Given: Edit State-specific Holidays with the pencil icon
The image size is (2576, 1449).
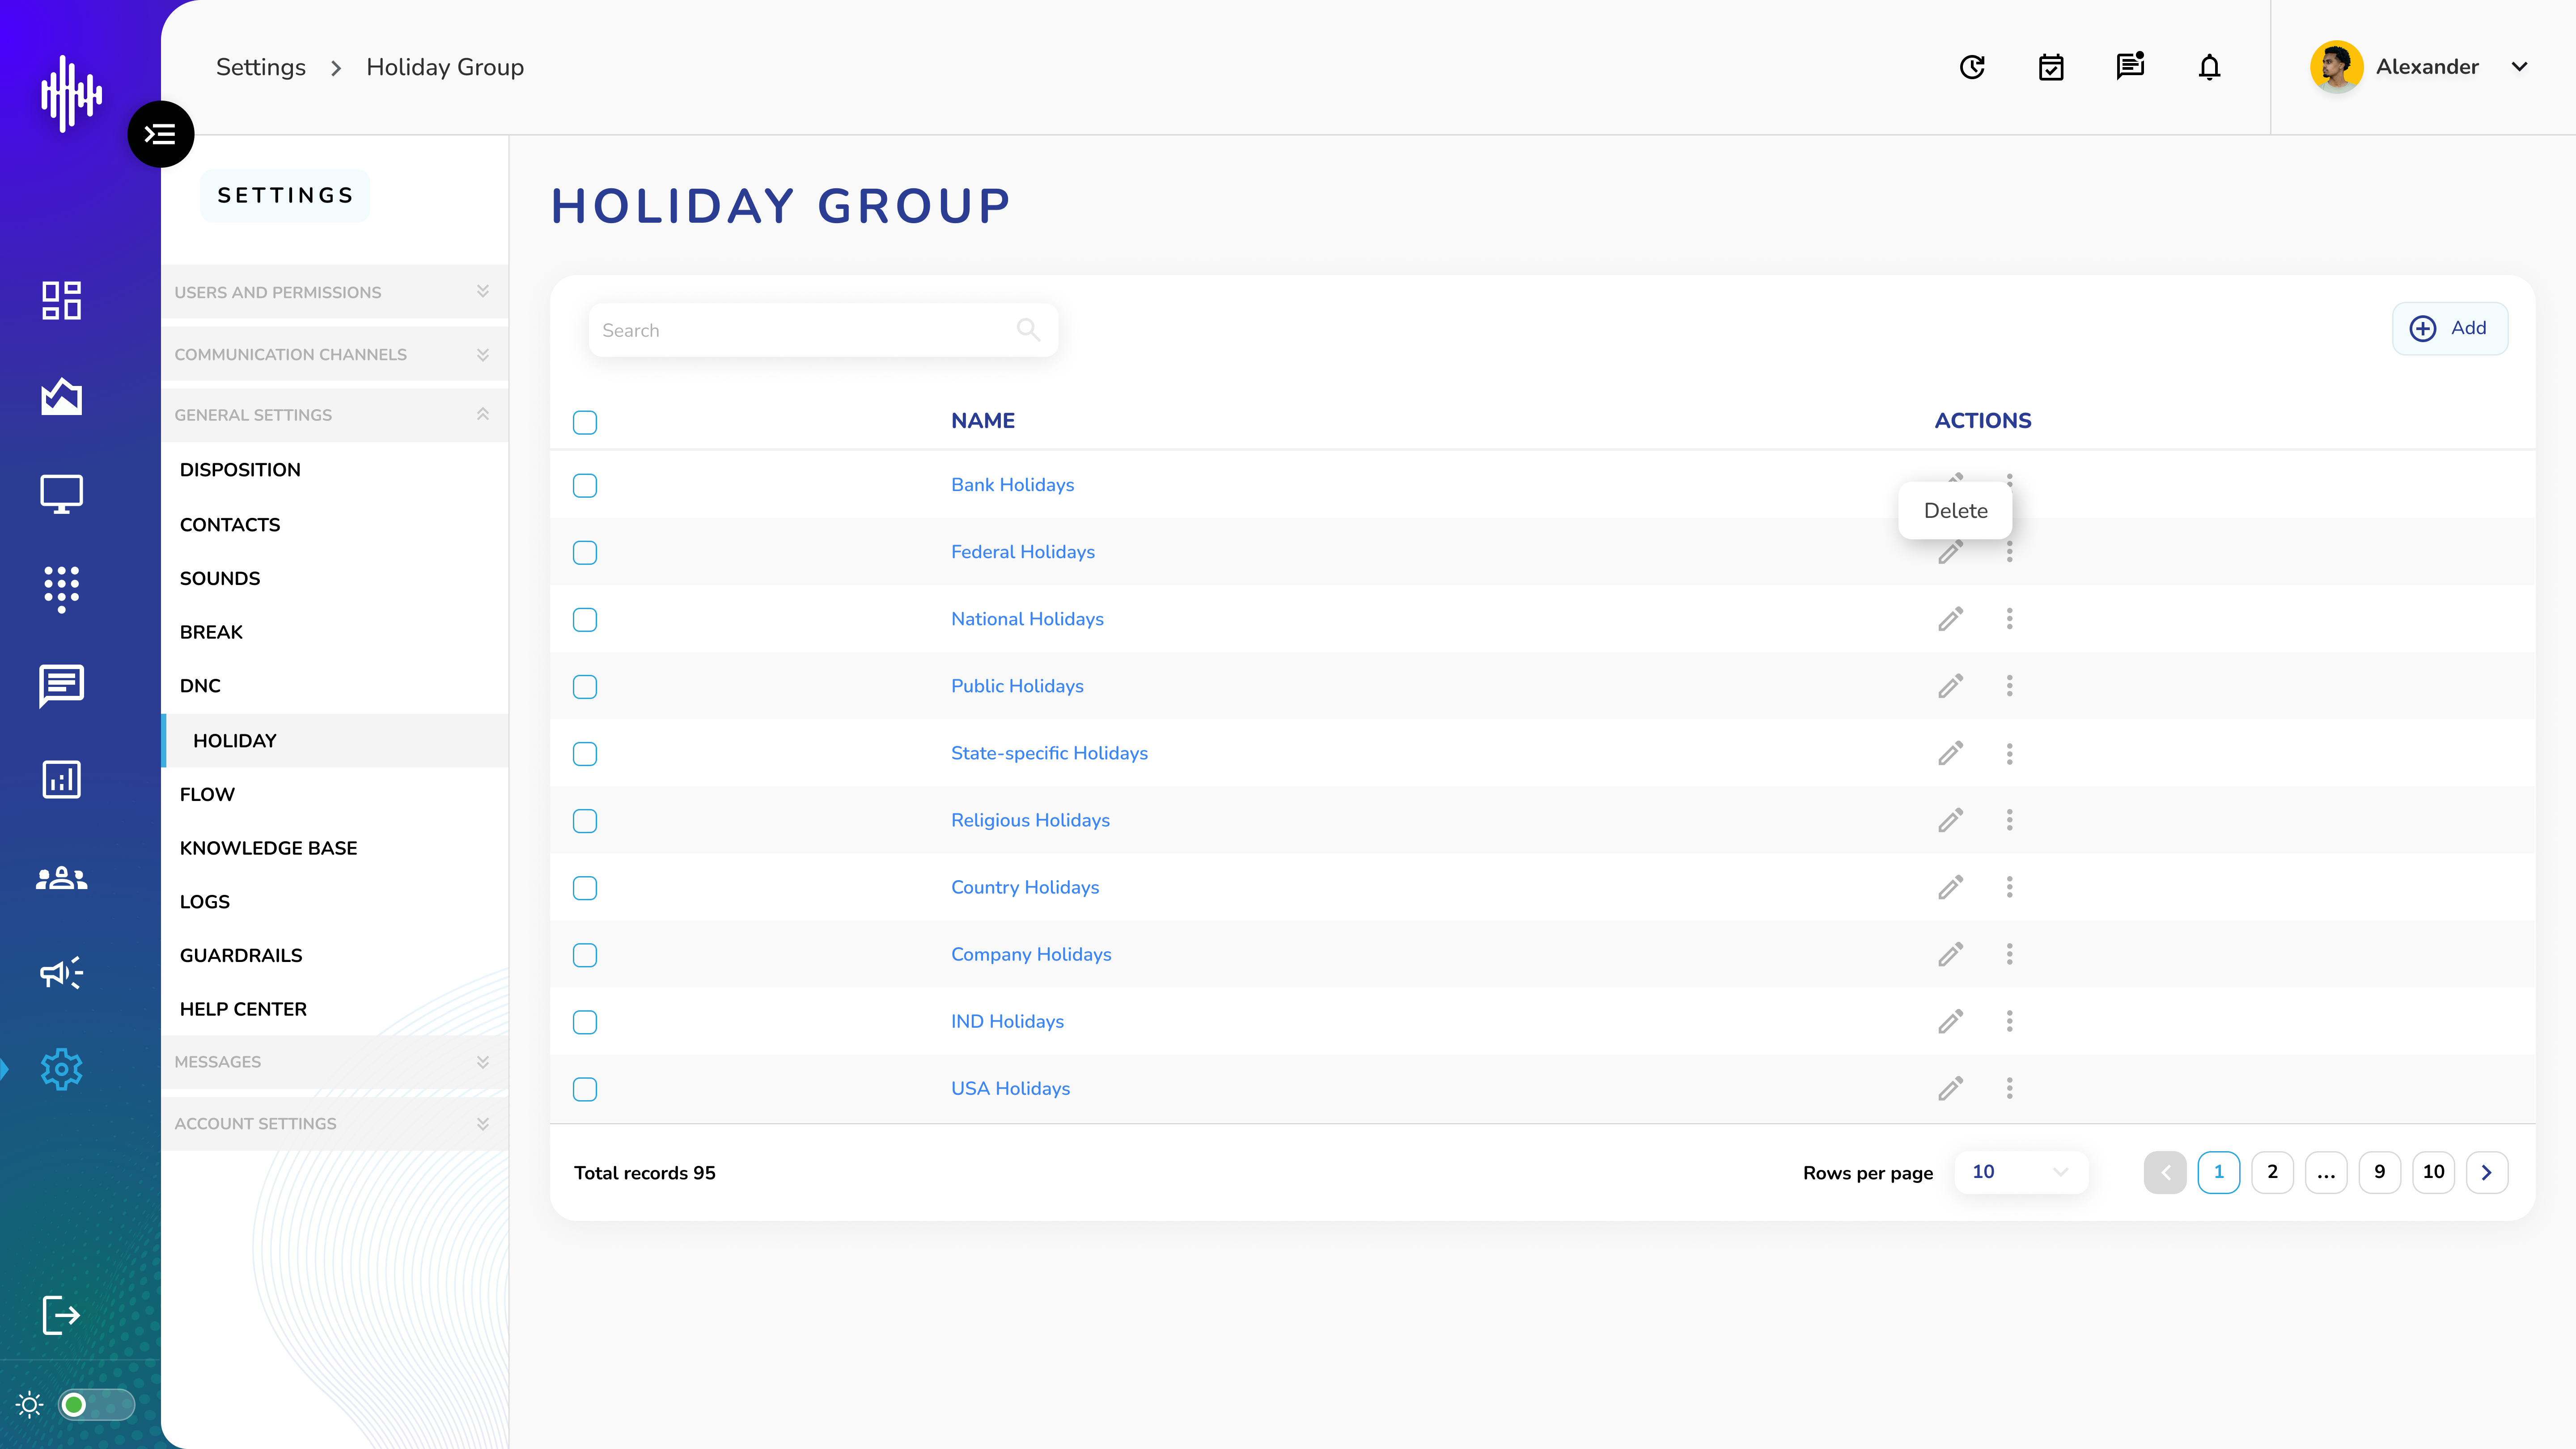Looking at the screenshot, I should 1950,753.
